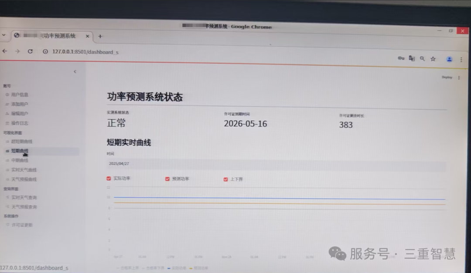Viewport: 471px width, 273px height.
Task: Click the 编辑用户 edit user icon
Action: [x=7, y=114]
